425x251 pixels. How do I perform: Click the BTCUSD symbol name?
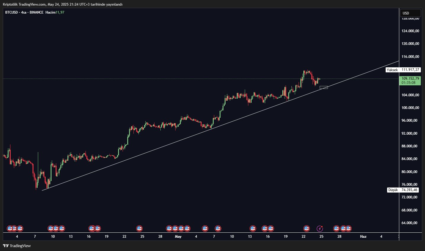click(x=12, y=12)
